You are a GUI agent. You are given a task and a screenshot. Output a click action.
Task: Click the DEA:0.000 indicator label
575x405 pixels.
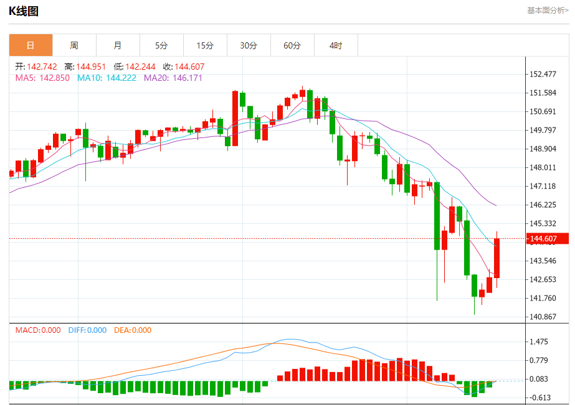point(133,330)
